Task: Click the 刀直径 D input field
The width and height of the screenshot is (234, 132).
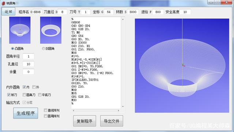Action: click(x=62, y=12)
